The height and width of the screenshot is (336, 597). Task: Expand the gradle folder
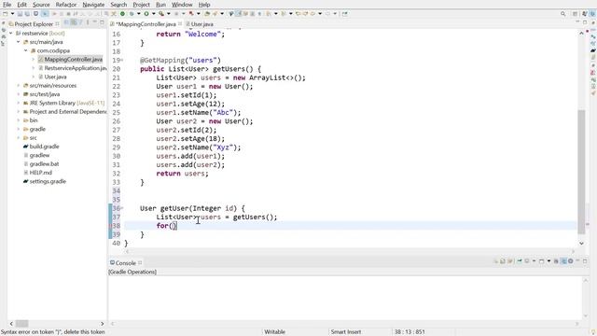(x=19, y=129)
